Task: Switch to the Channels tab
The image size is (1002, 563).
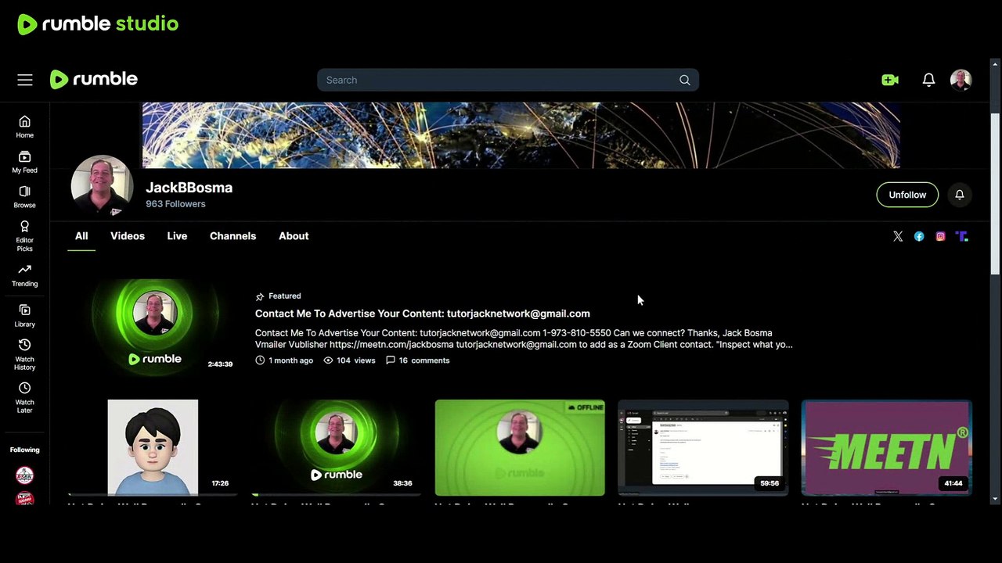Action: click(232, 236)
